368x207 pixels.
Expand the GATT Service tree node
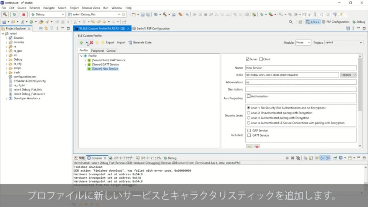coord(85,64)
